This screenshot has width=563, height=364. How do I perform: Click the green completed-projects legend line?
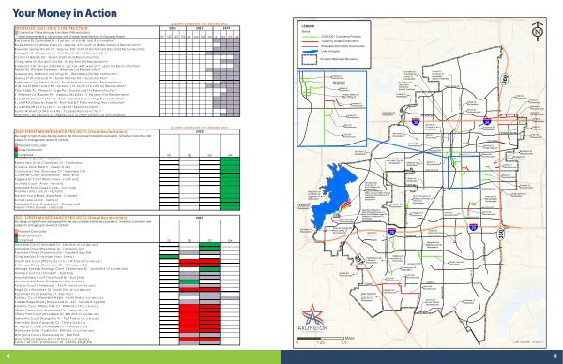tap(311, 37)
